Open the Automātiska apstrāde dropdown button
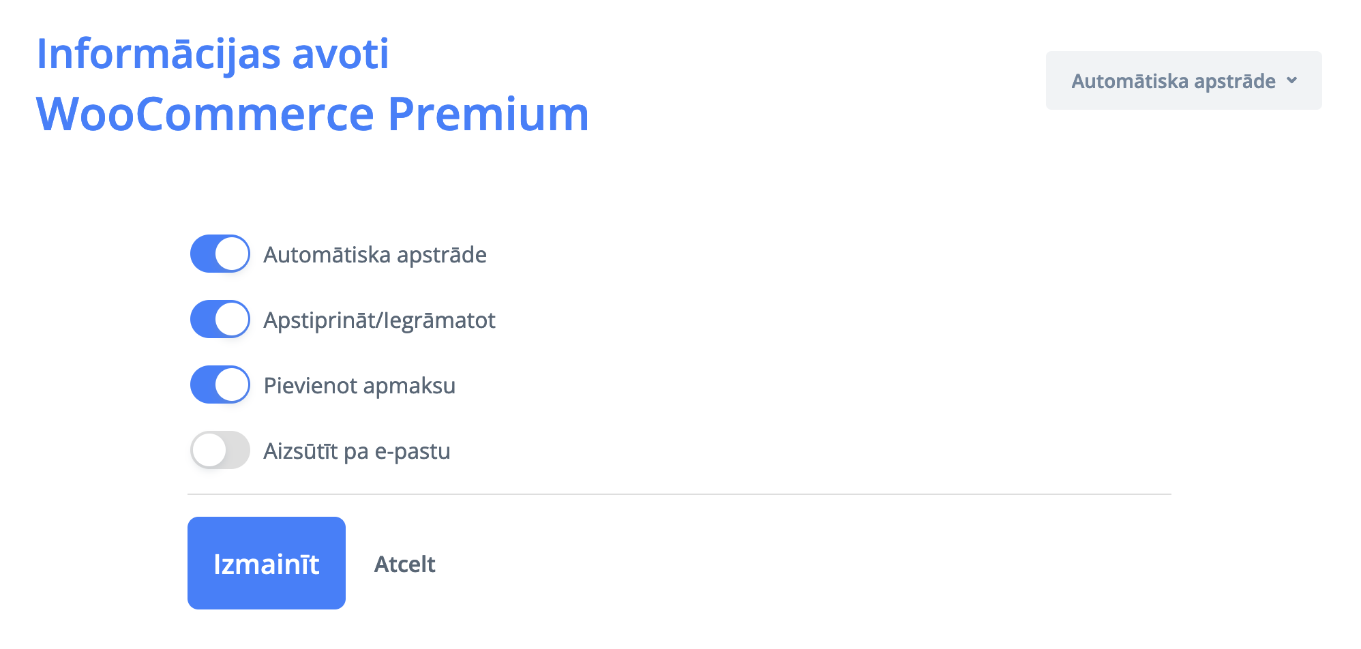The image size is (1361, 649). 1183,80
